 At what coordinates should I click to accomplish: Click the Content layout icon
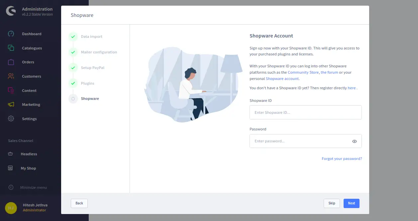11,90
